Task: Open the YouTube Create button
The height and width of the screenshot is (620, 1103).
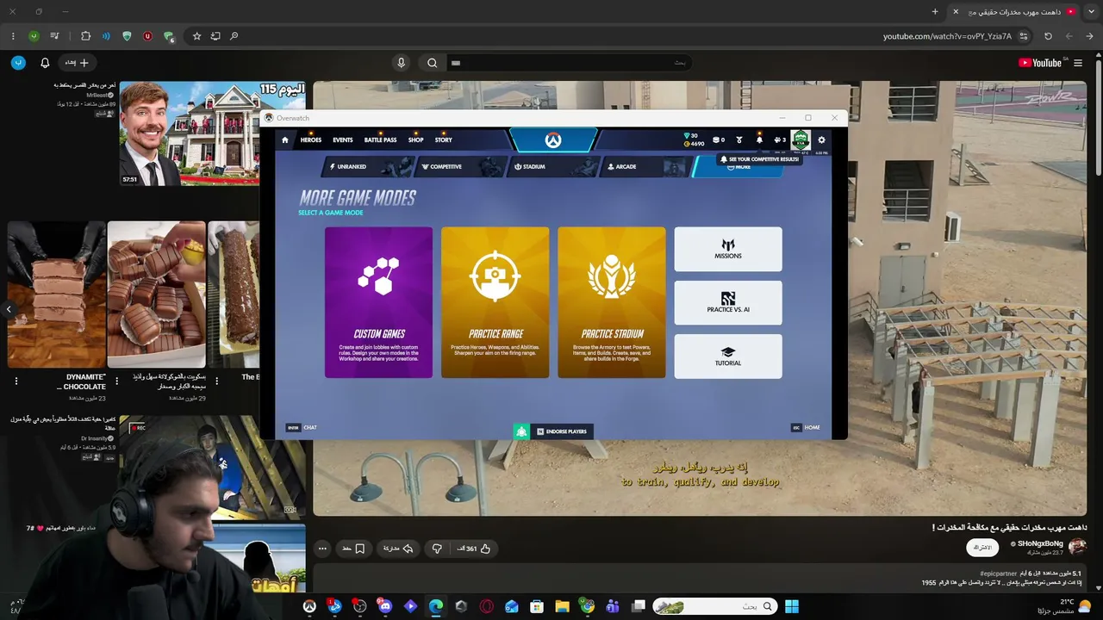Action: click(x=77, y=63)
